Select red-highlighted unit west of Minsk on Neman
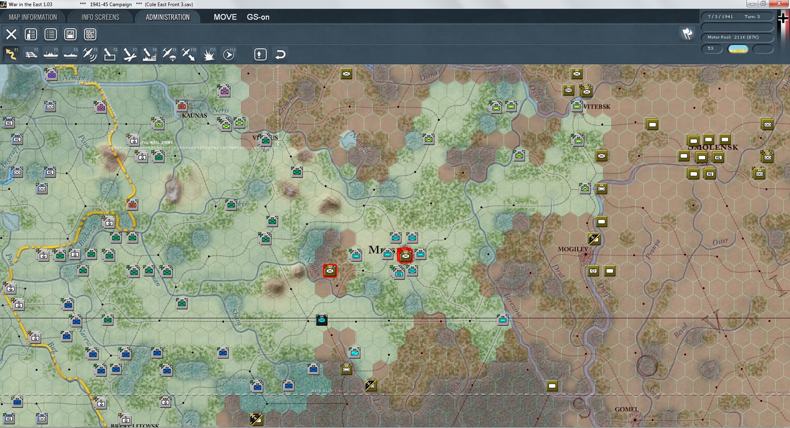This screenshot has width=790, height=428. (330, 271)
